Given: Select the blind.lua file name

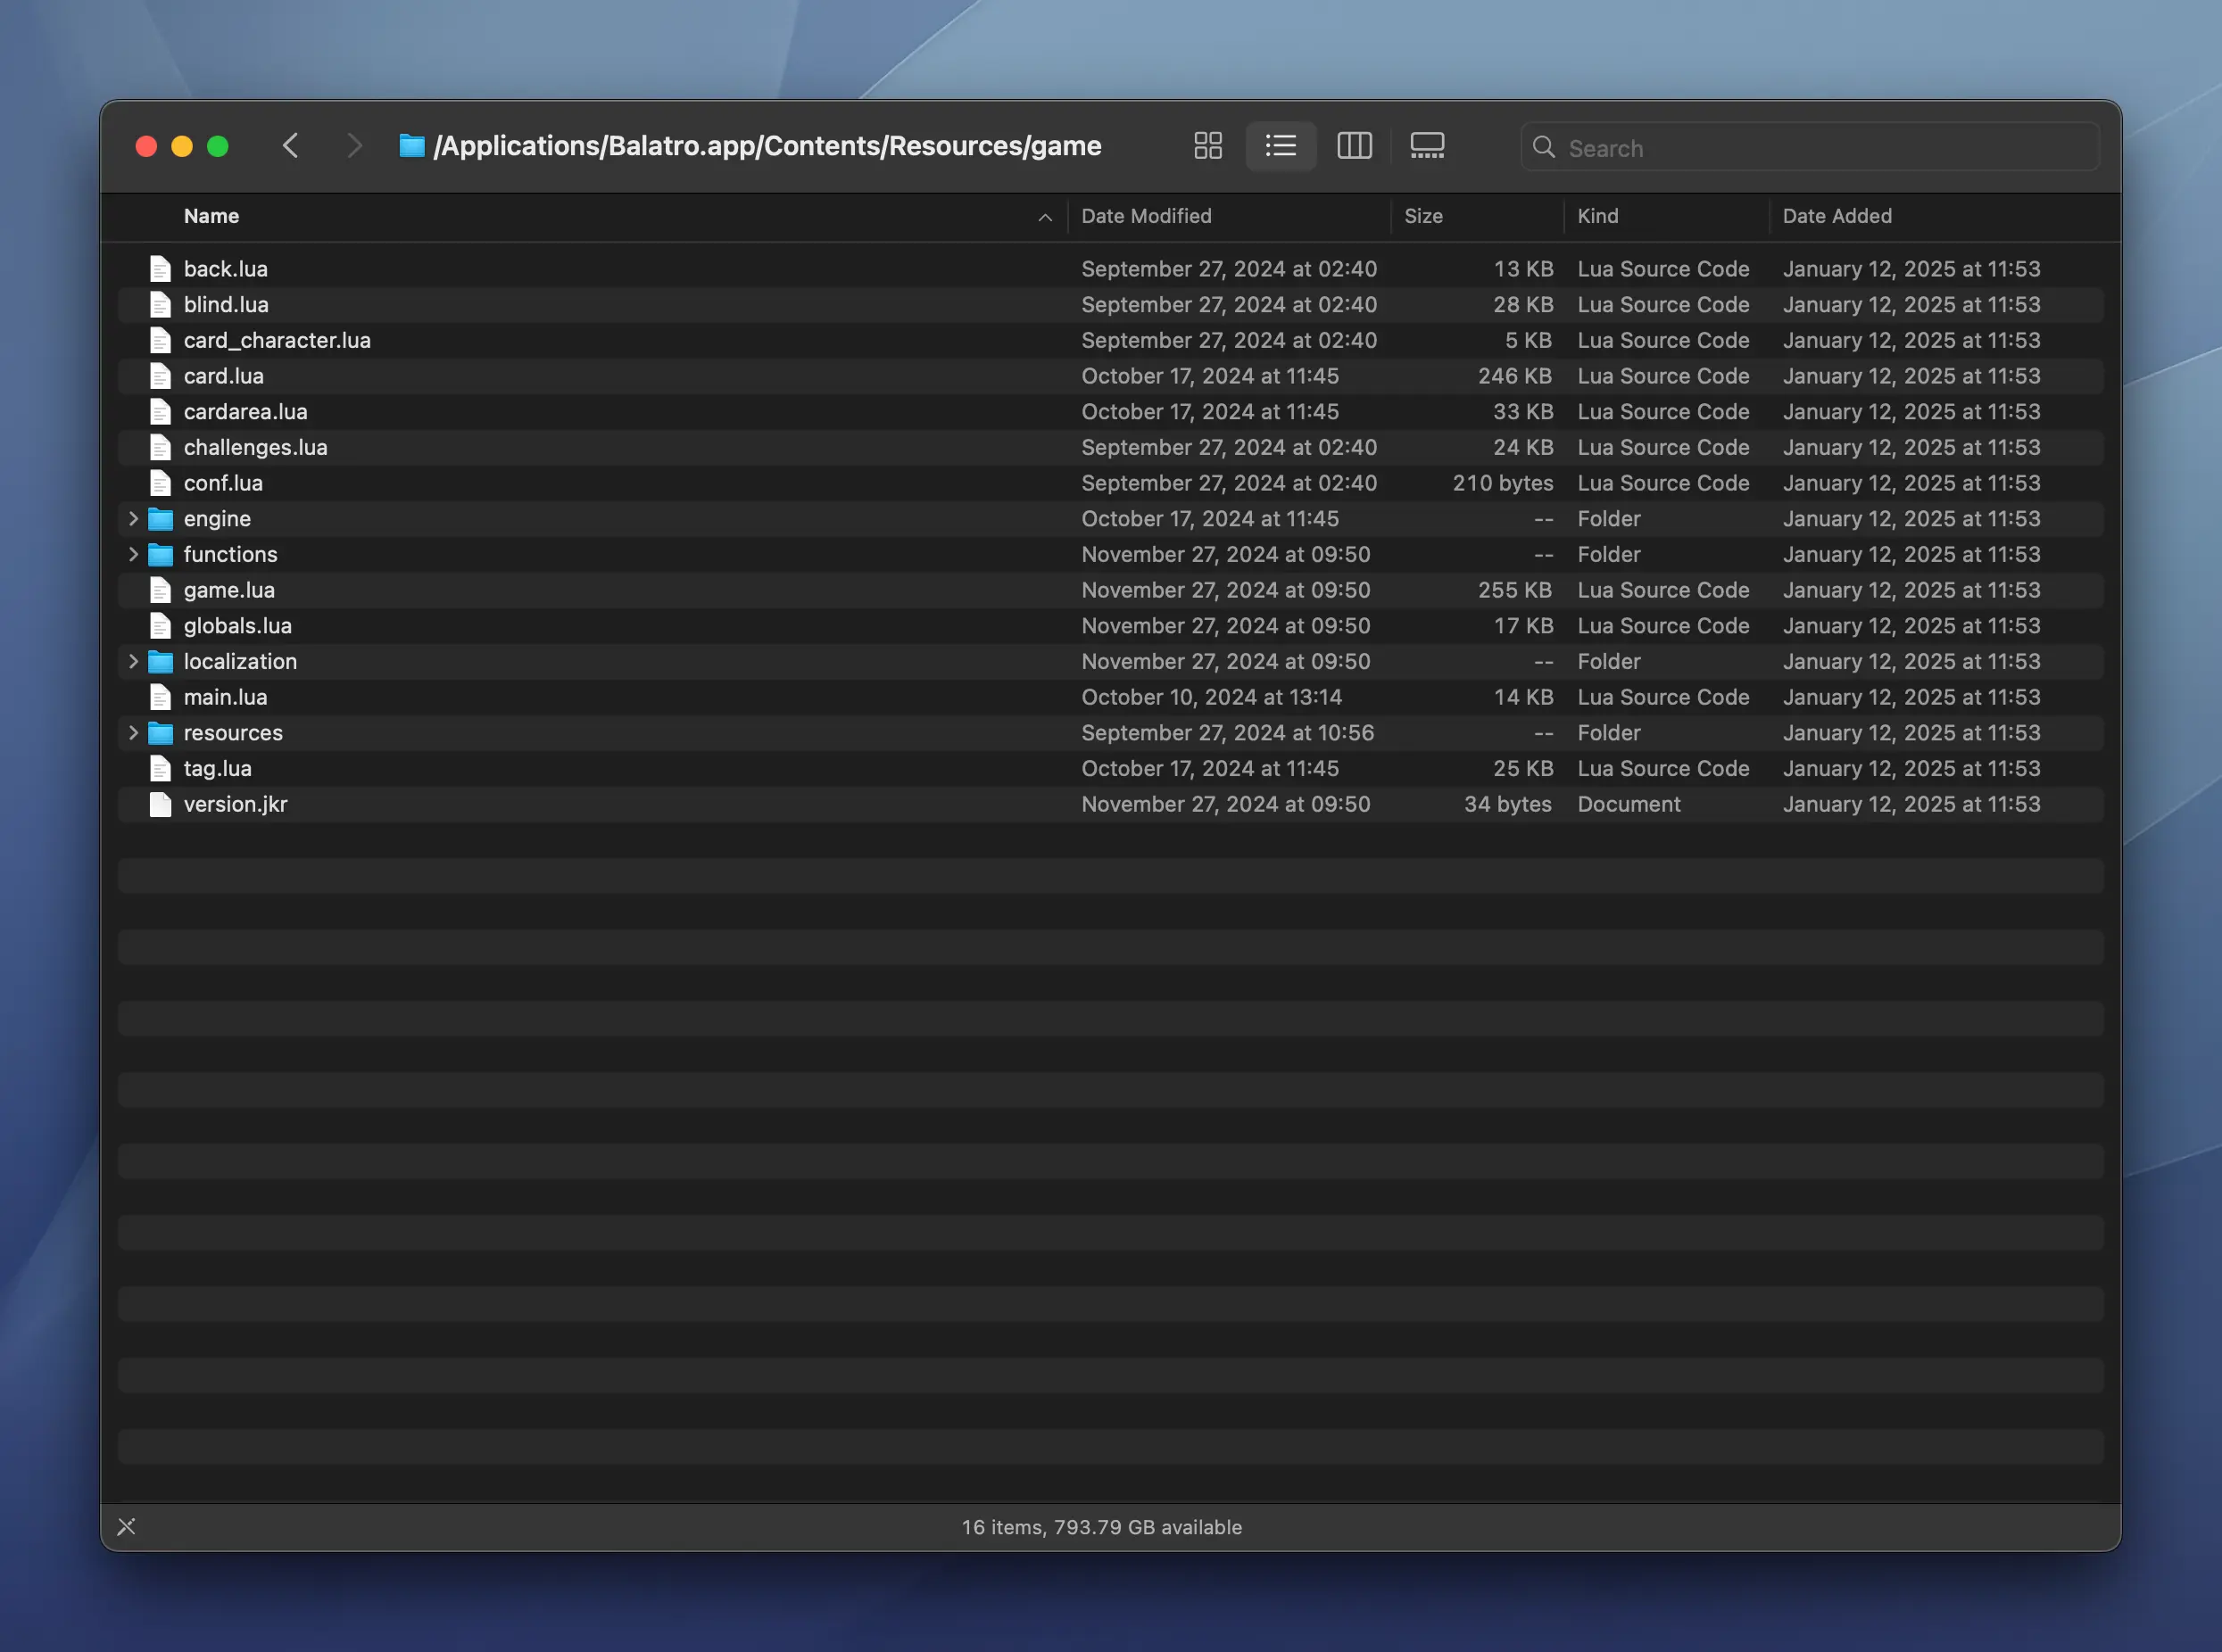Looking at the screenshot, I should pyautogui.click(x=226, y=304).
